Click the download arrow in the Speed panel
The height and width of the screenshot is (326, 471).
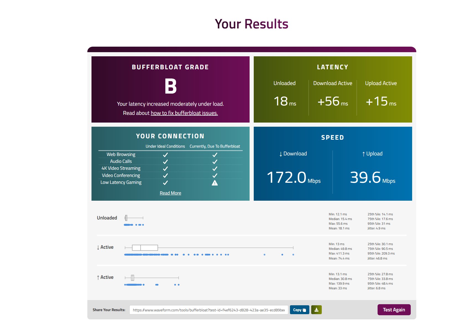point(280,153)
